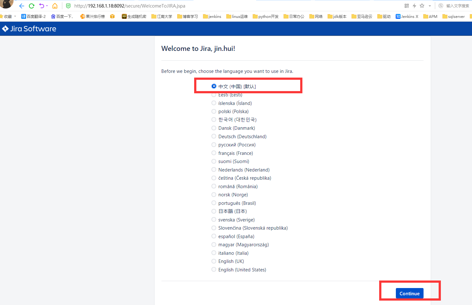
Task: Select français (France) language
Action: coord(214,153)
